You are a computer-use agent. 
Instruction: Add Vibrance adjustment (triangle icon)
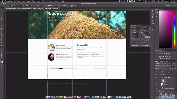[x=169, y=54]
